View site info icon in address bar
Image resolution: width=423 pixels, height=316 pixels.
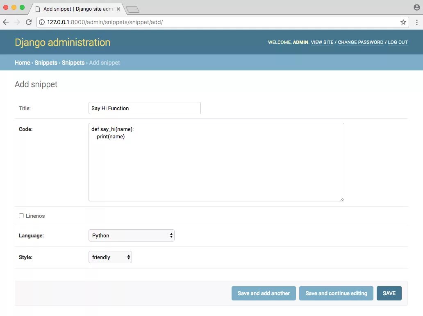(42, 22)
